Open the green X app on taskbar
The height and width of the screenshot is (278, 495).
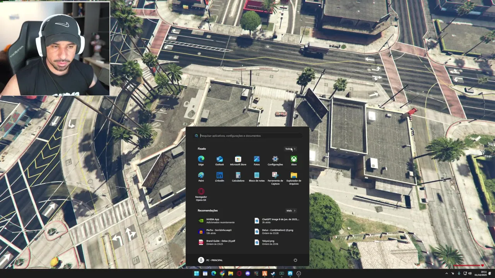pyautogui.click(x=282, y=273)
